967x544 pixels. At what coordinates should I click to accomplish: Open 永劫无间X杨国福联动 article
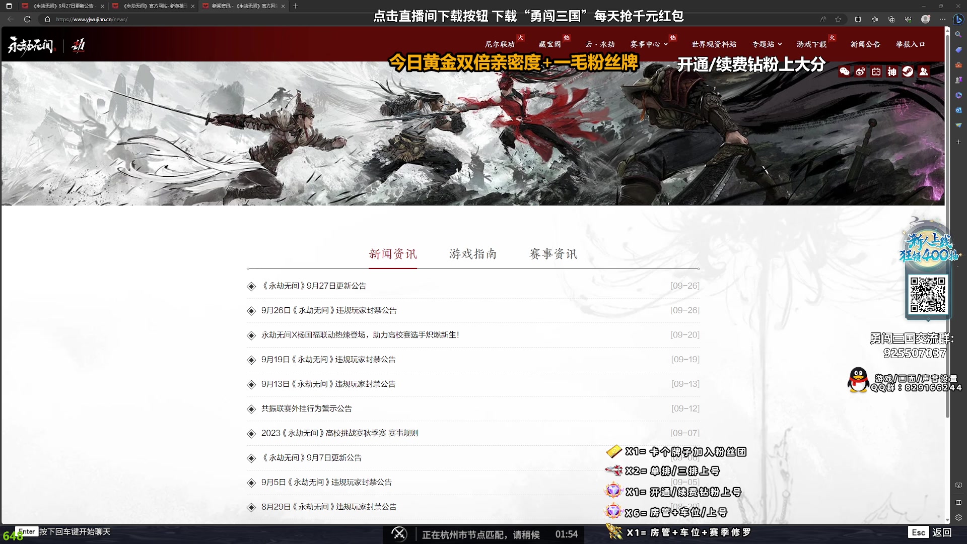tap(360, 335)
